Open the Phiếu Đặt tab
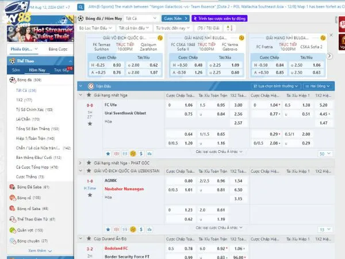The image size is (345, 259). [24, 49]
